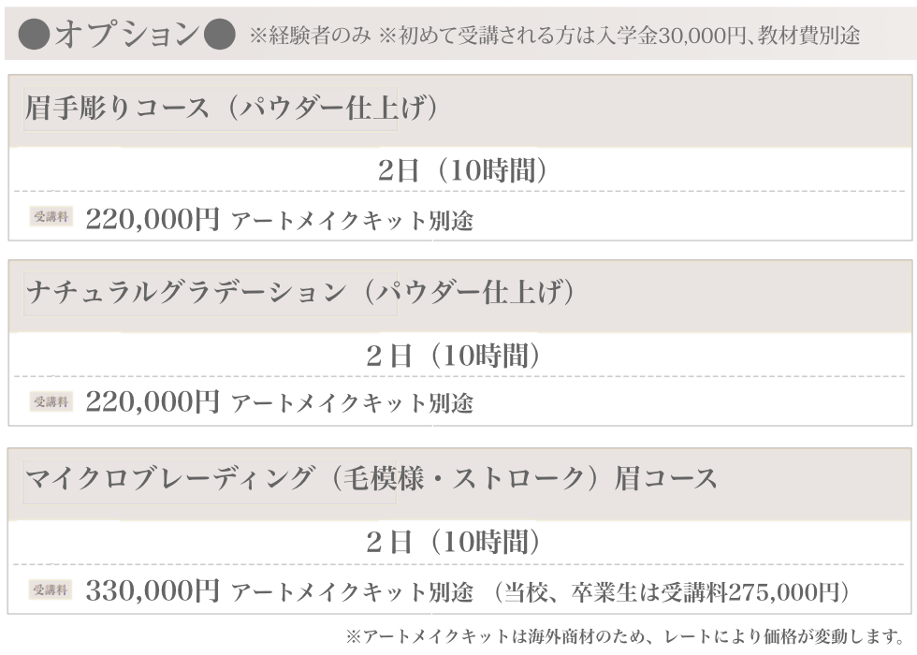Select the オプション heading text
The image size is (917, 655).
[x=127, y=36]
